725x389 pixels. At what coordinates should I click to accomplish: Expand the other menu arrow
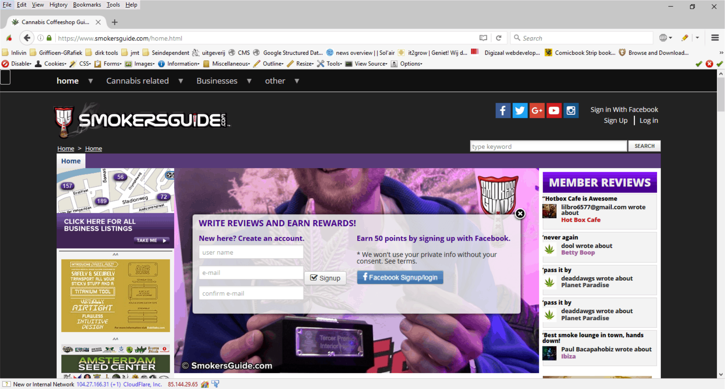297,81
